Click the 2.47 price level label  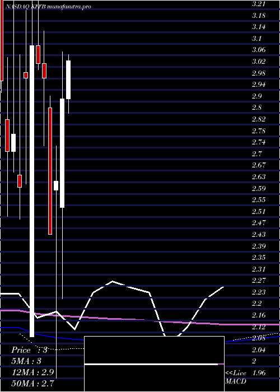259,222
